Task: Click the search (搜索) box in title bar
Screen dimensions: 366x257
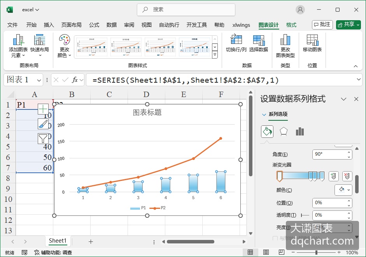Action: point(186,10)
